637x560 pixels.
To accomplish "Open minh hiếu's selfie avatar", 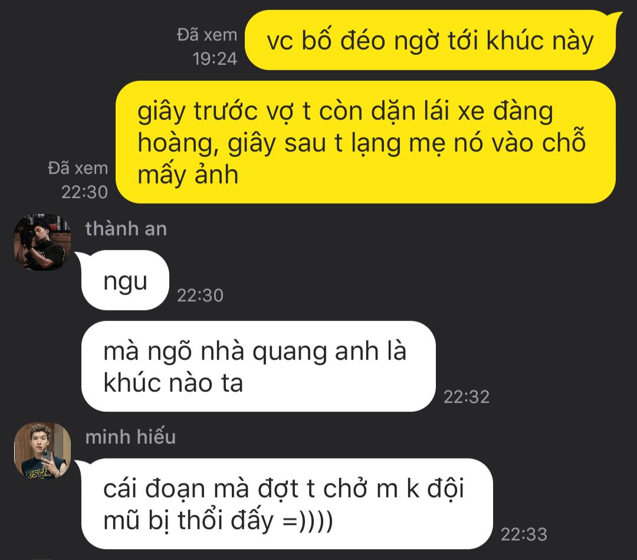I will click(42, 450).
